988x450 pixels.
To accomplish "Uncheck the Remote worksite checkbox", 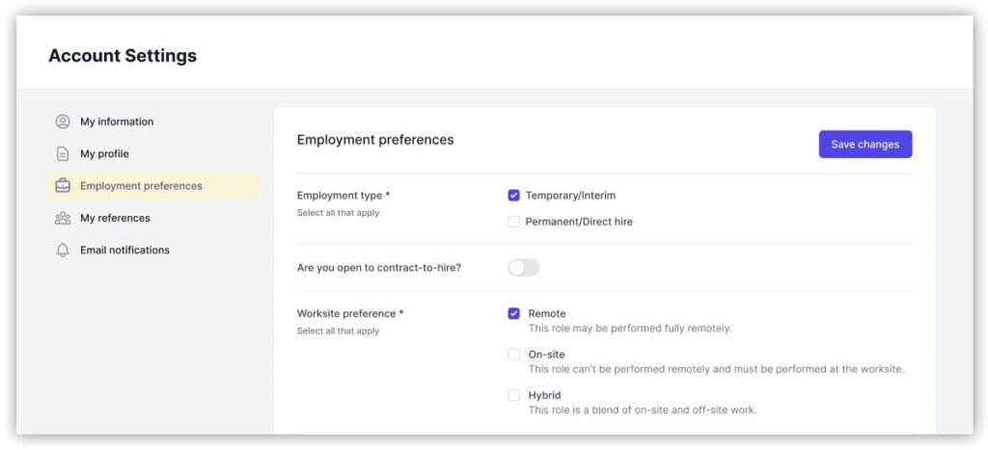I will pos(514,314).
